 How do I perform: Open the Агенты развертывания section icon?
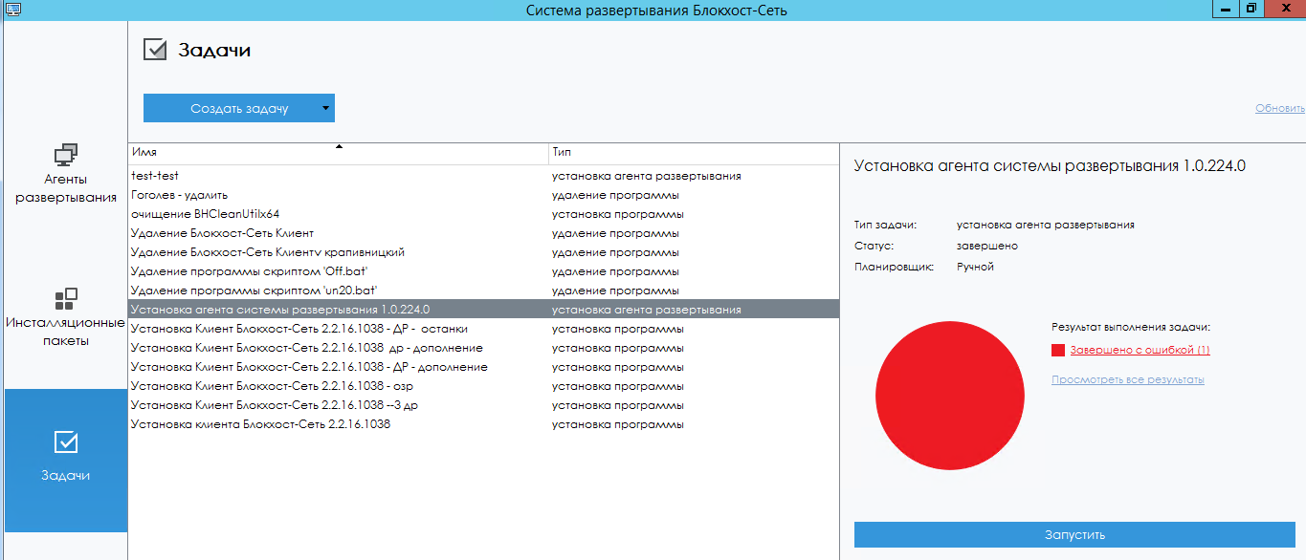65,154
